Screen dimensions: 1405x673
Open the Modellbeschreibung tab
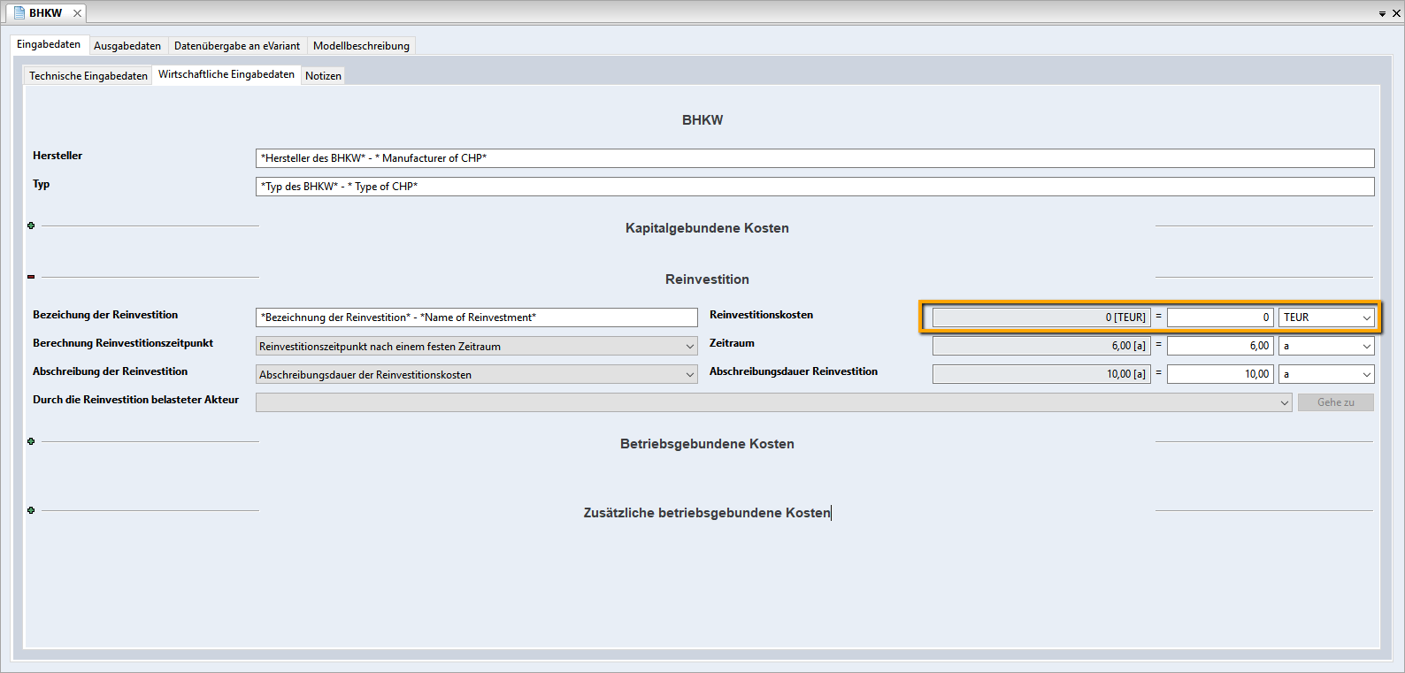click(x=361, y=46)
